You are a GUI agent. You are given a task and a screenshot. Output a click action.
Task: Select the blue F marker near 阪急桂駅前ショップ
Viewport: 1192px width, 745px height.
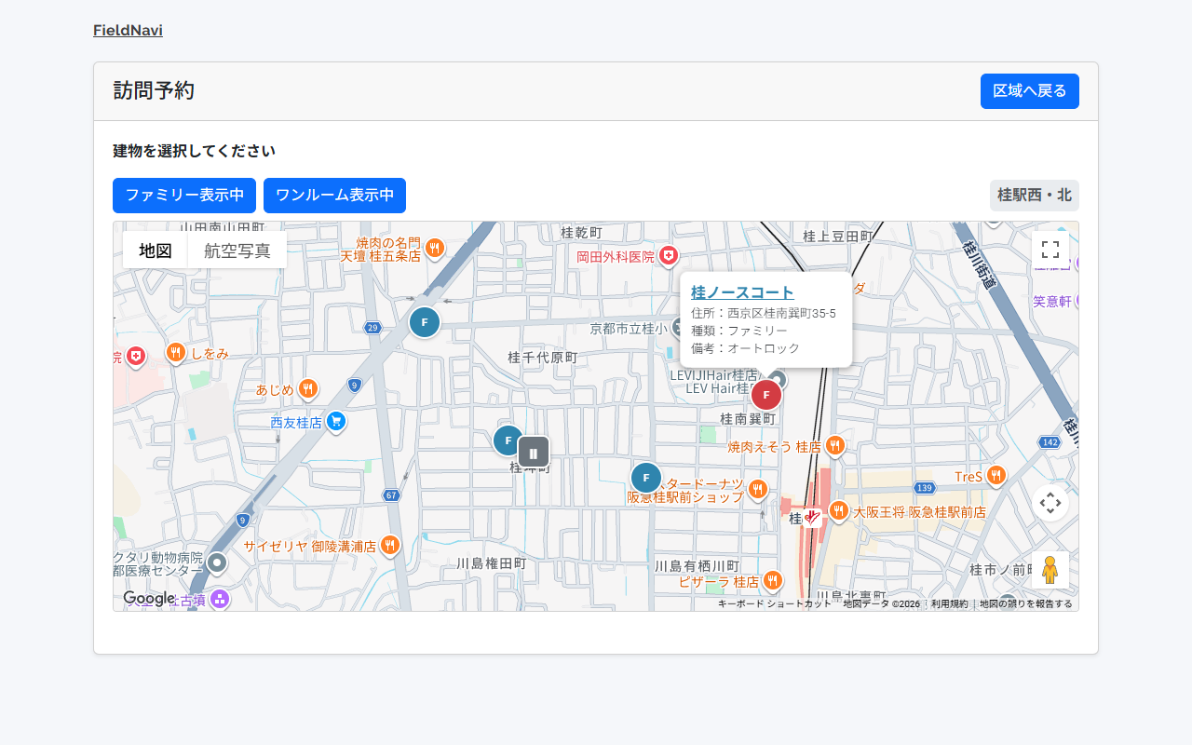pyautogui.click(x=646, y=478)
